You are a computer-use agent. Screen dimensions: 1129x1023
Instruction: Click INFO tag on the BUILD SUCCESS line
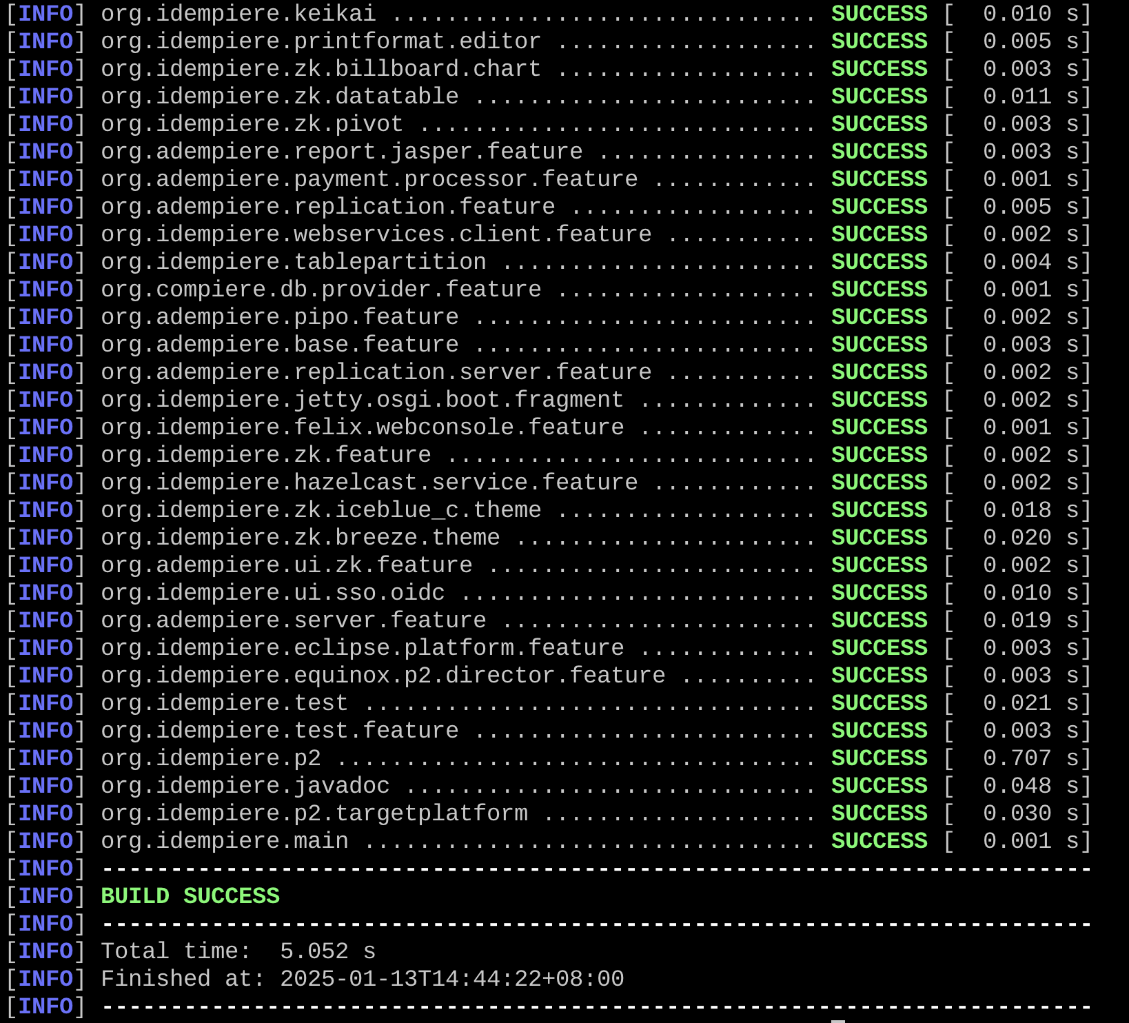pos(45,896)
